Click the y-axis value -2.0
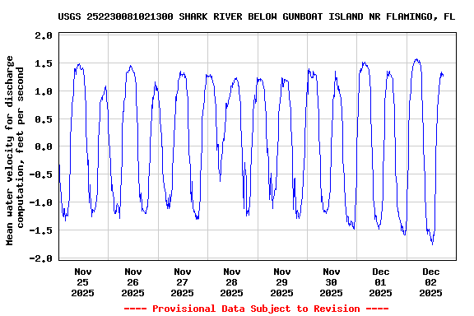This screenshot has width=474, height=316. tap(41, 258)
